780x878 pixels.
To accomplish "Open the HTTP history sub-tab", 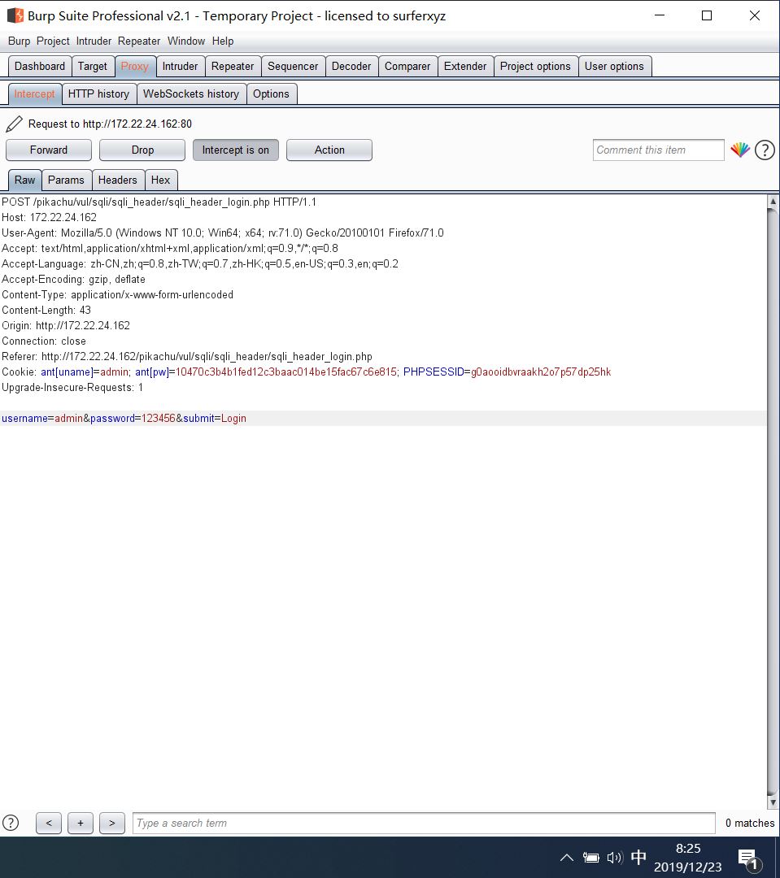I will tap(98, 94).
